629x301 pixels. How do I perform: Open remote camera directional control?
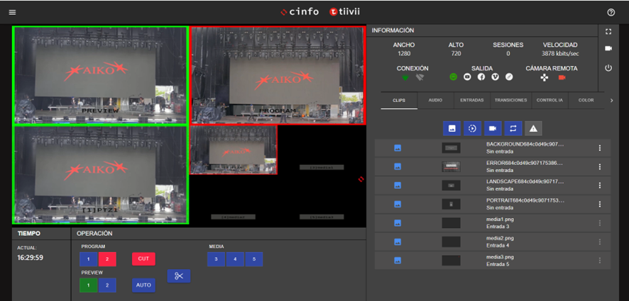click(x=544, y=76)
